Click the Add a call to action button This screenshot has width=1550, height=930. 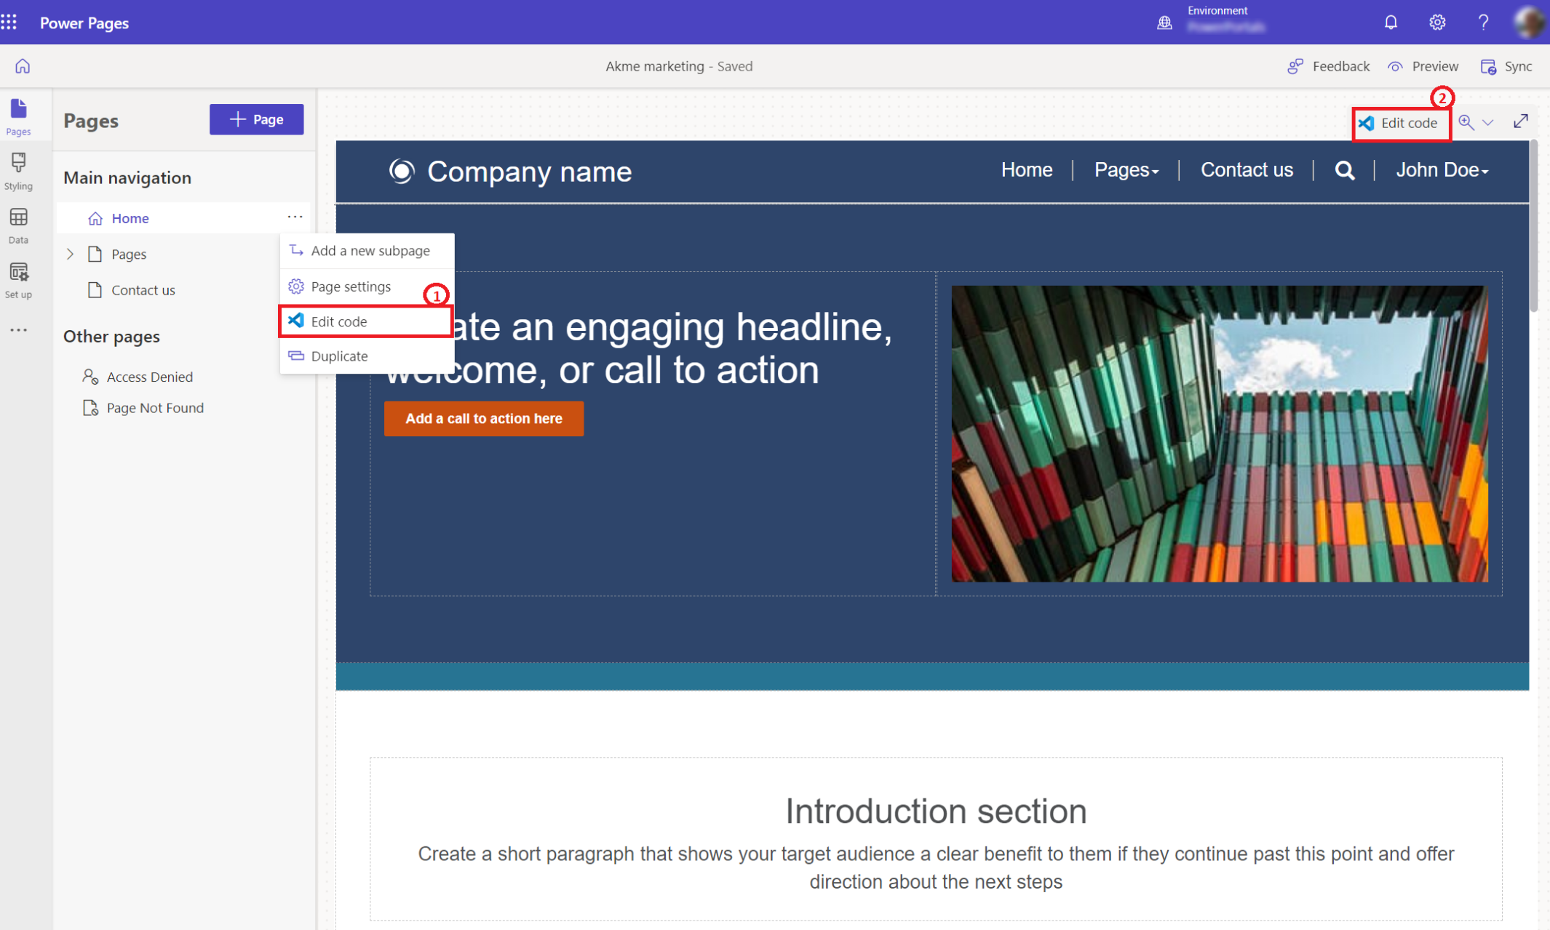coord(484,418)
